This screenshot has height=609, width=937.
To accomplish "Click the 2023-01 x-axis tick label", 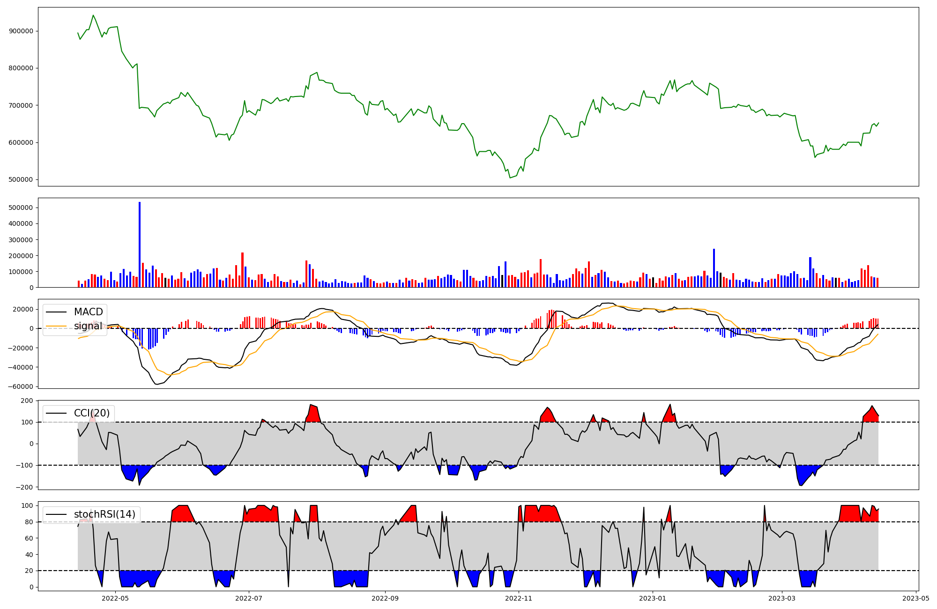I will click(x=653, y=598).
